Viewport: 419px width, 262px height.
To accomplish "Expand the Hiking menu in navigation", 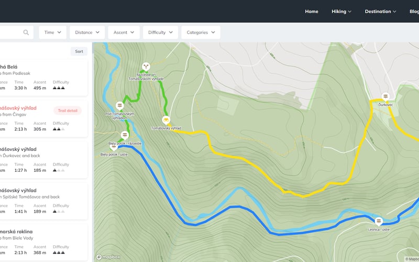I will click(x=341, y=12).
